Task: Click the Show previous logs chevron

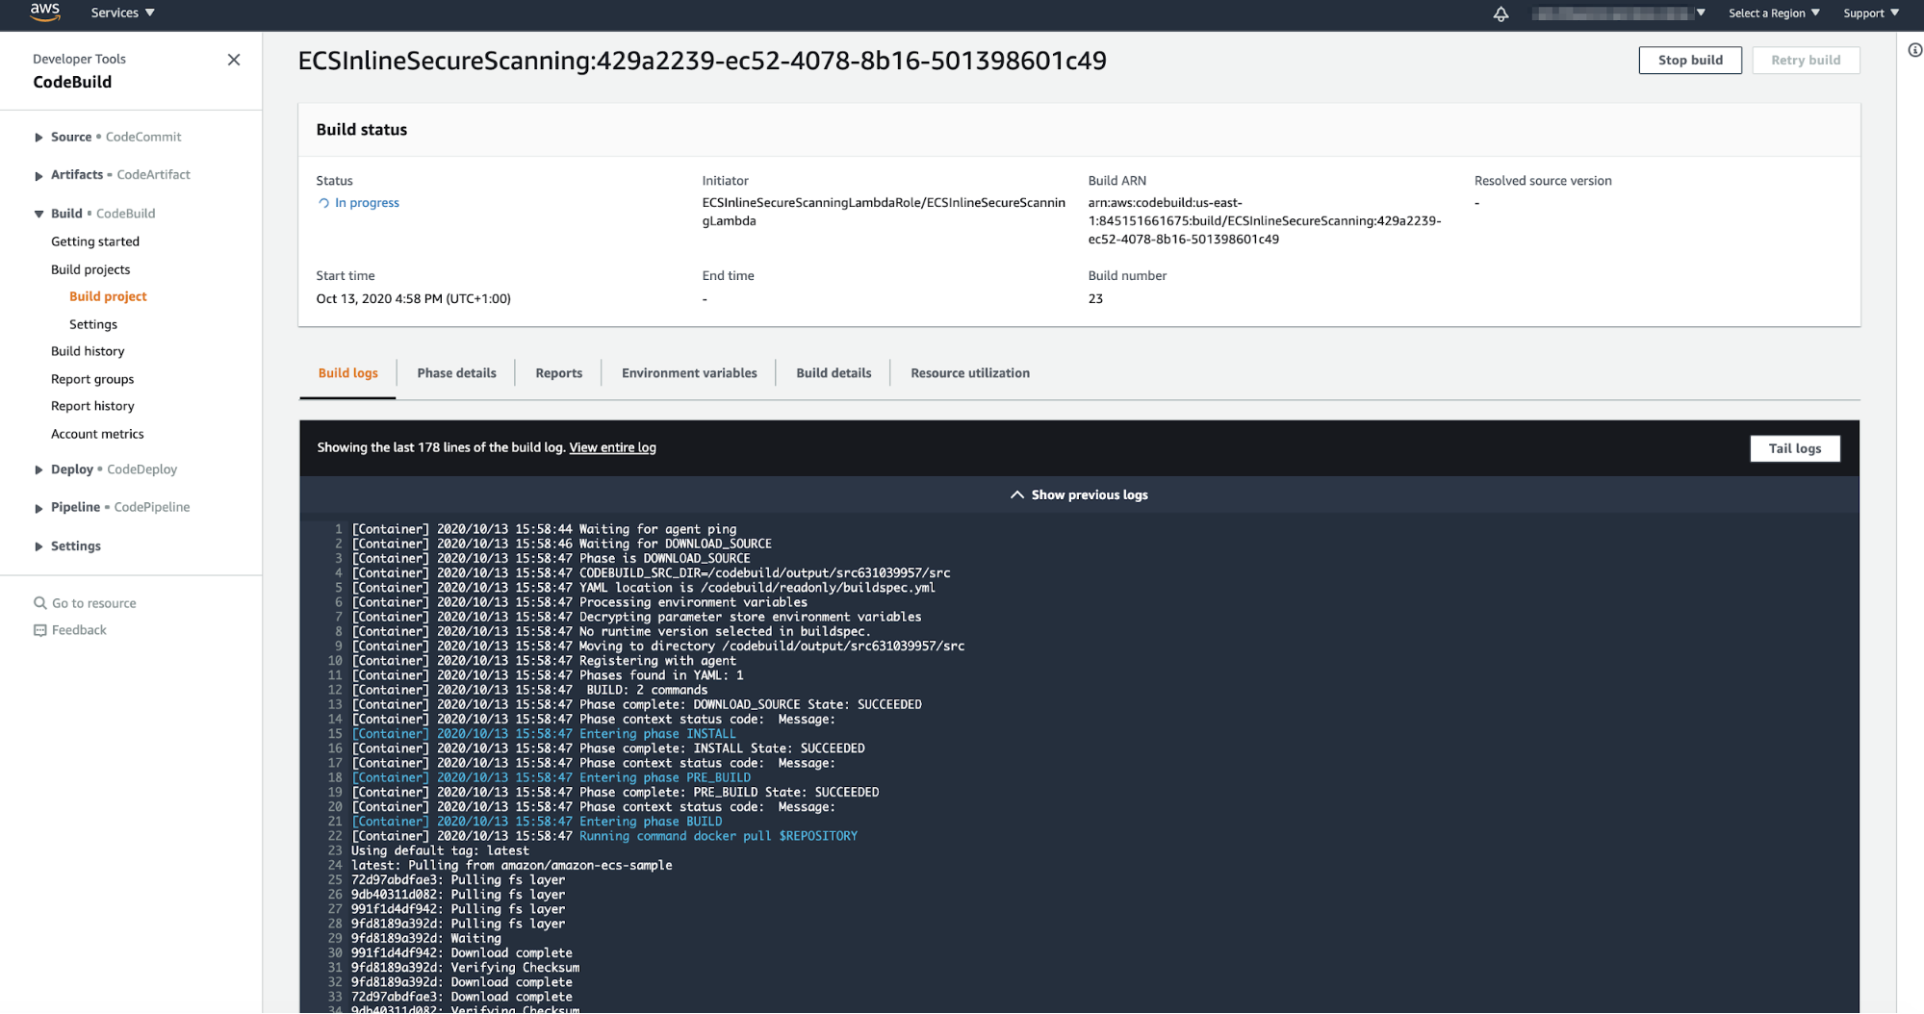Action: tap(1016, 494)
